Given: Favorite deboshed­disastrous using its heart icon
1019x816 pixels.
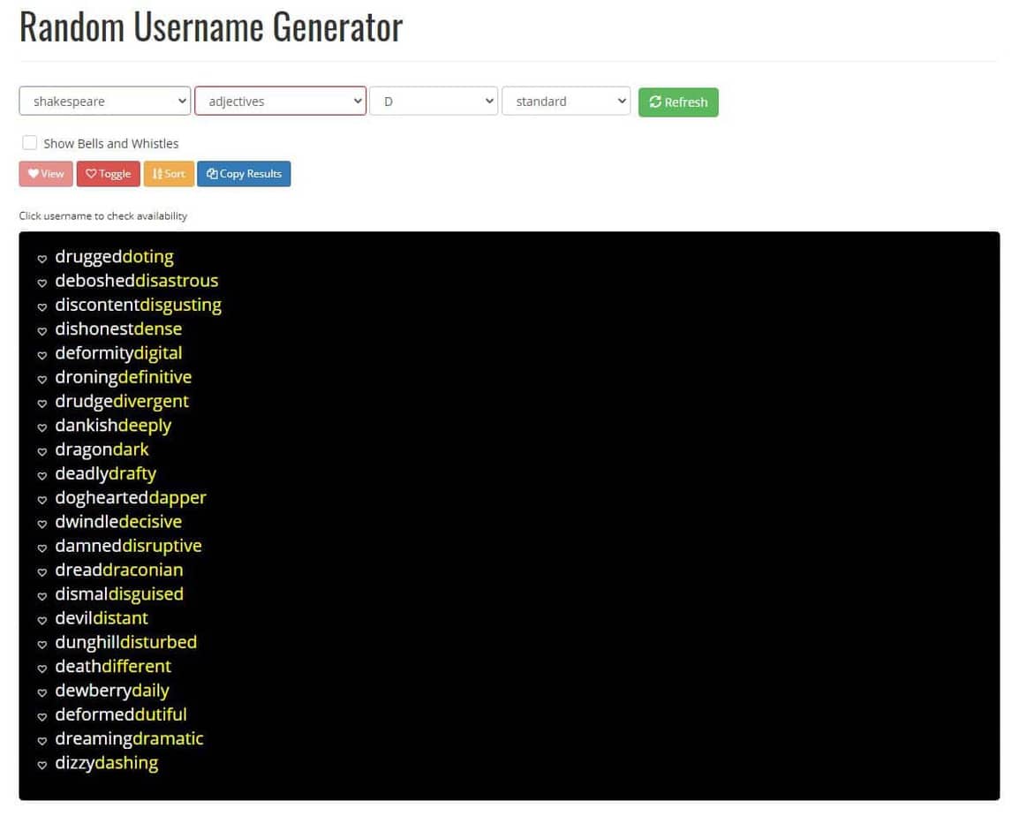Looking at the screenshot, I should 42,283.
